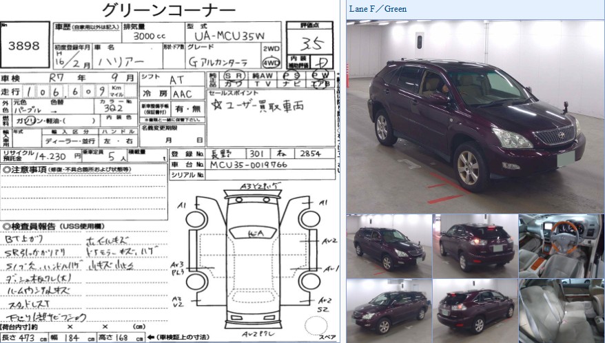The image size is (605, 343).
Task: Click the air conditioning value 'AAC'
Action: [x=182, y=94]
